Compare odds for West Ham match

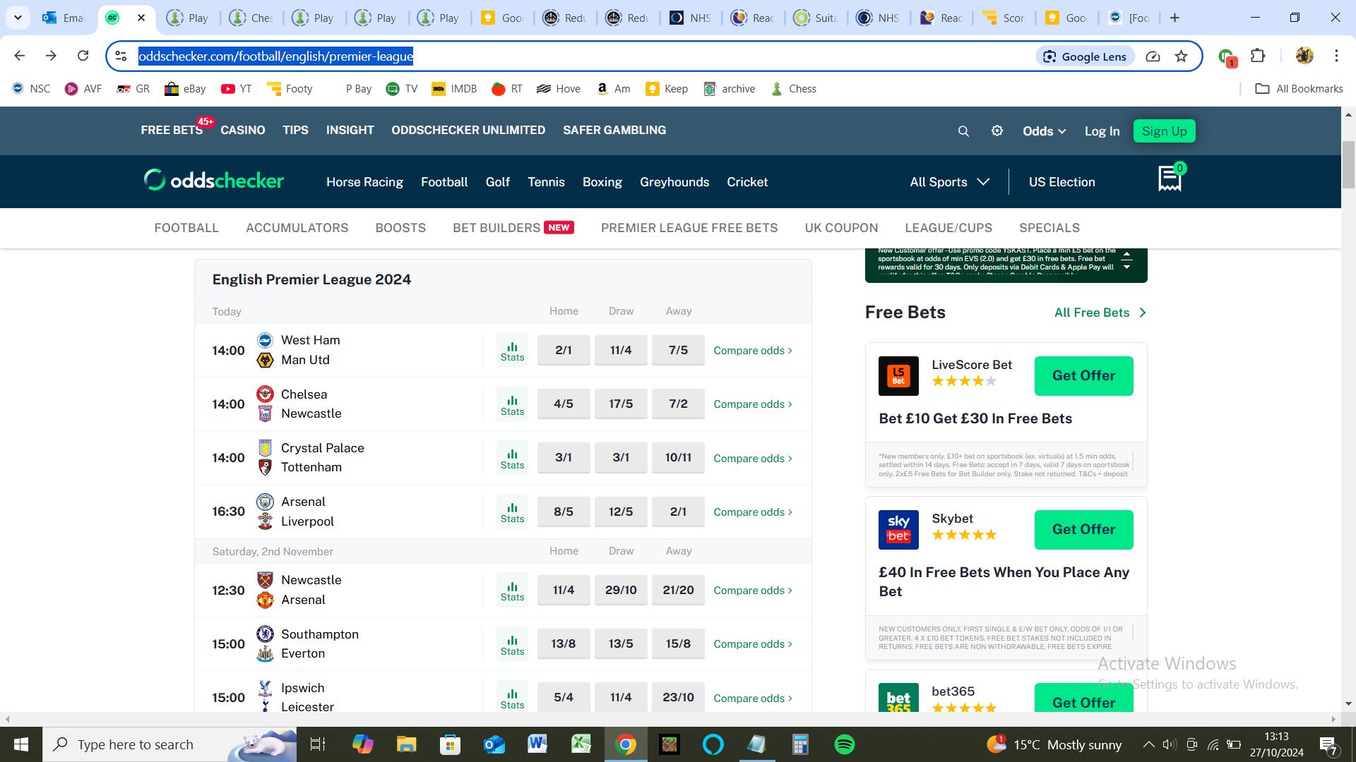click(753, 351)
